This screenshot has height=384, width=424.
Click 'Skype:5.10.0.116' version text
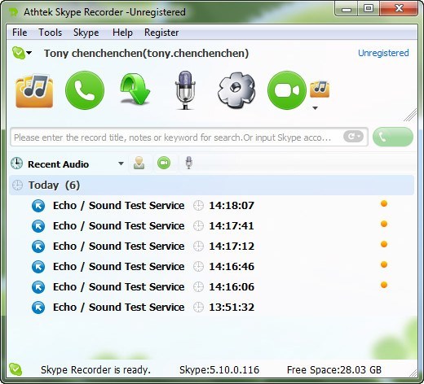coord(219,370)
